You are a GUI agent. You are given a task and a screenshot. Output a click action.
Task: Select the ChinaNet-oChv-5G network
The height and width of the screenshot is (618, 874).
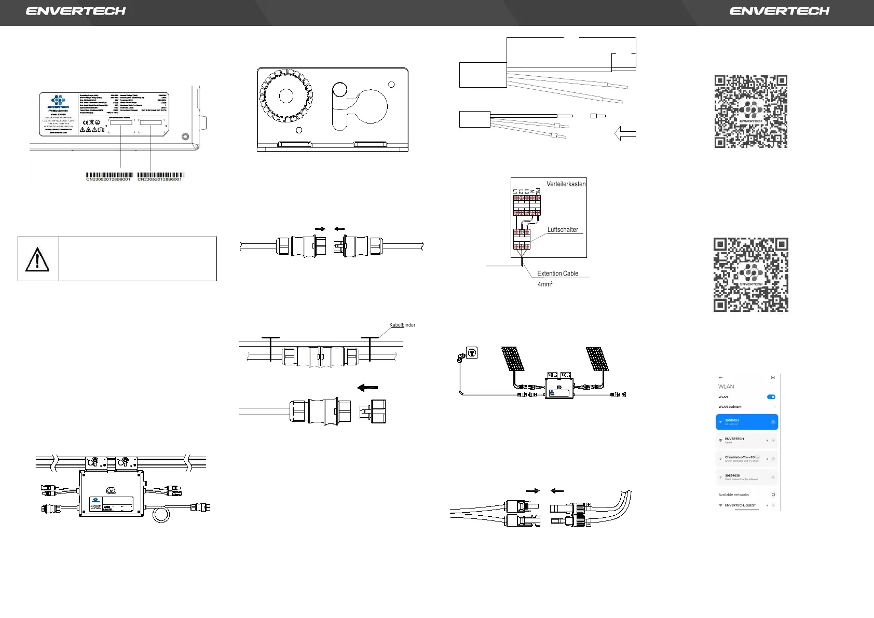coord(747,459)
